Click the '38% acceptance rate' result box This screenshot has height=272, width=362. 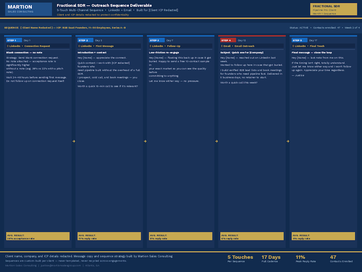pos(38,236)
